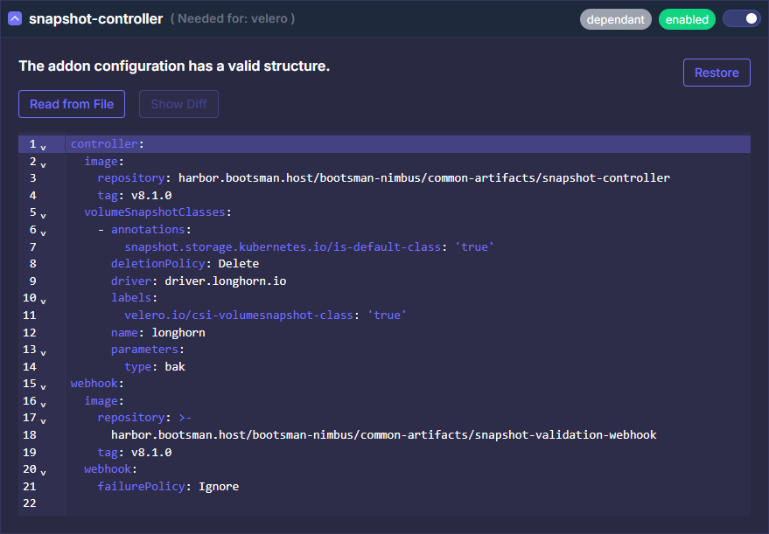Collapse the snapshot-controller addon panel chevron

coord(15,18)
